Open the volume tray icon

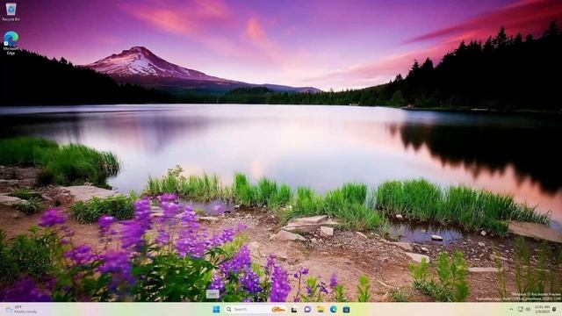click(528, 310)
